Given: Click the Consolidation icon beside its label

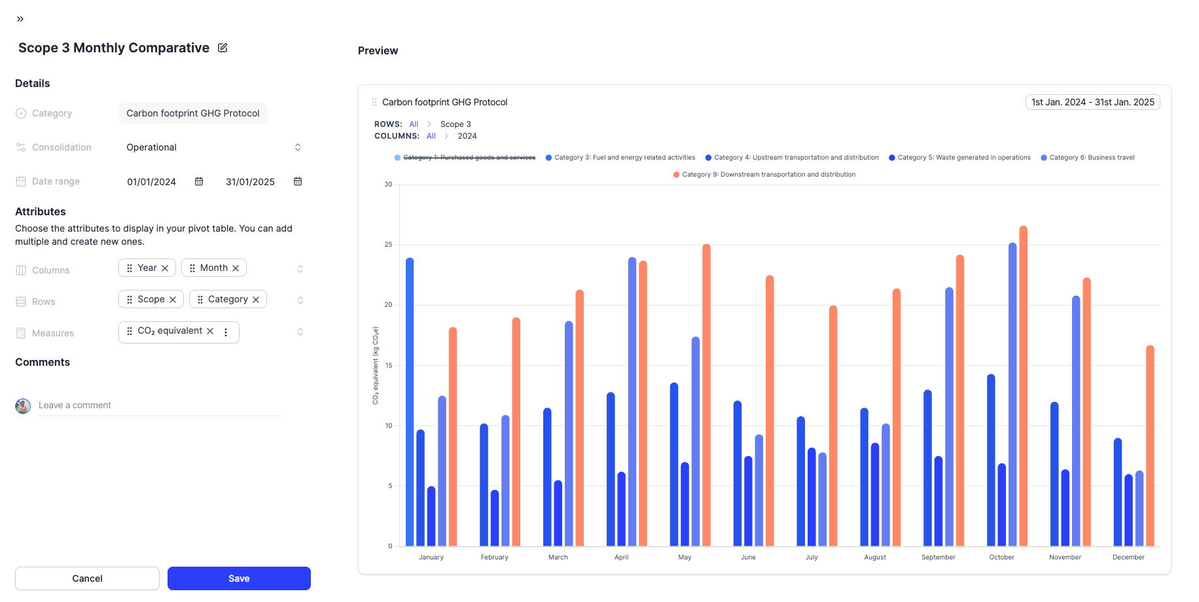Looking at the screenshot, I should pyautogui.click(x=21, y=147).
